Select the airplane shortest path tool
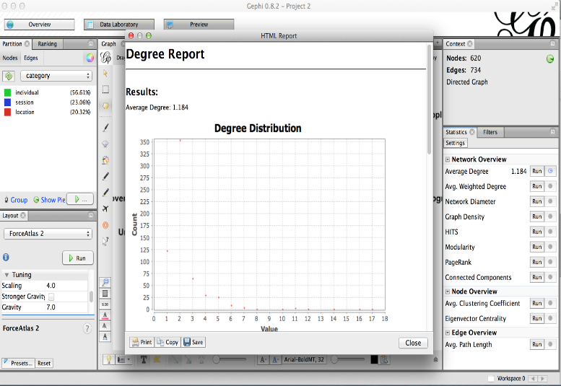561x386 pixels. tap(105, 209)
